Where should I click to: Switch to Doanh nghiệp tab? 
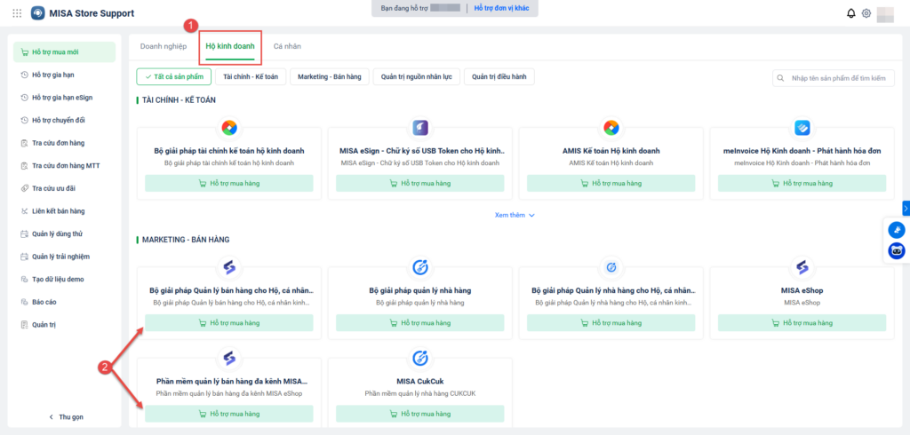164,46
